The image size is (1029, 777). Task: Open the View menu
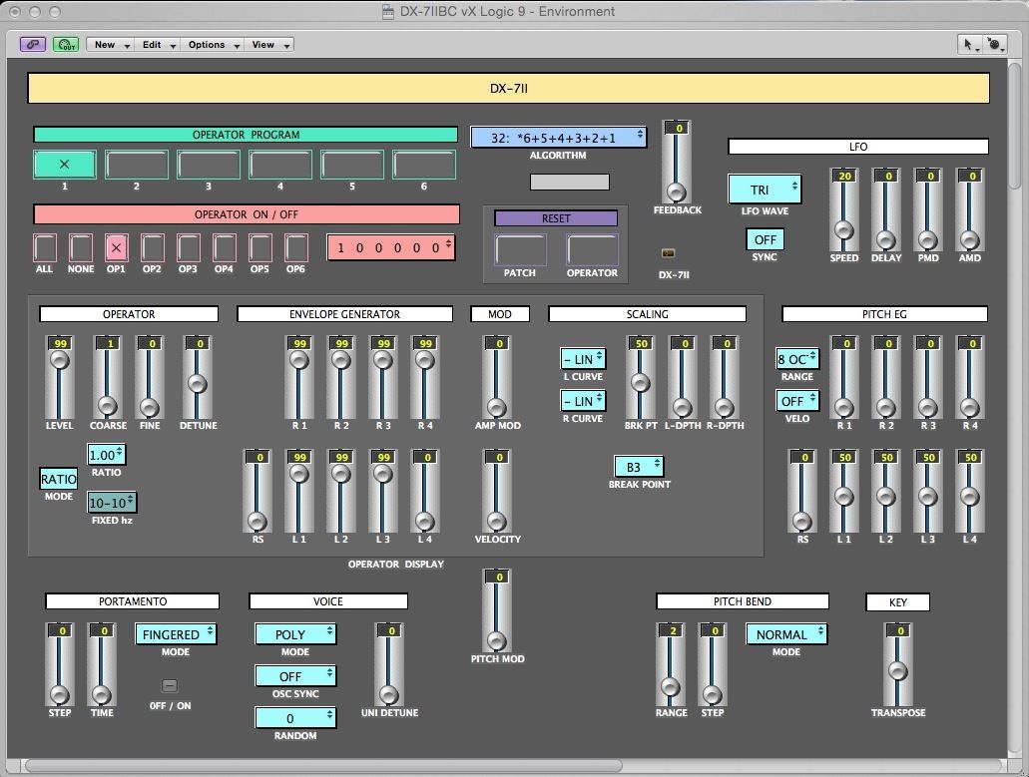(260, 44)
